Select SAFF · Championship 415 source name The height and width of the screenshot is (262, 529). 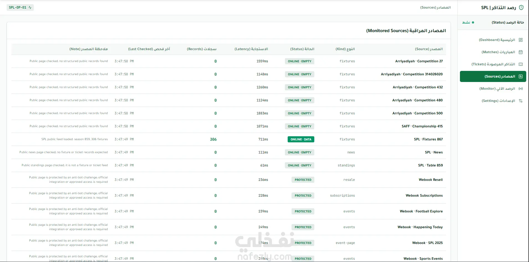[422, 126]
